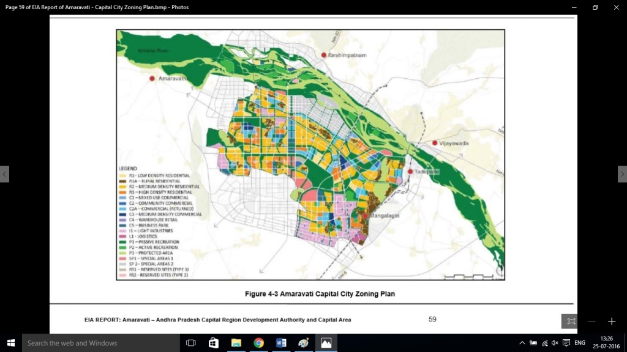Image resolution: width=627 pixels, height=352 pixels.
Task: Click the fit-to-window icon
Action: click(571, 321)
